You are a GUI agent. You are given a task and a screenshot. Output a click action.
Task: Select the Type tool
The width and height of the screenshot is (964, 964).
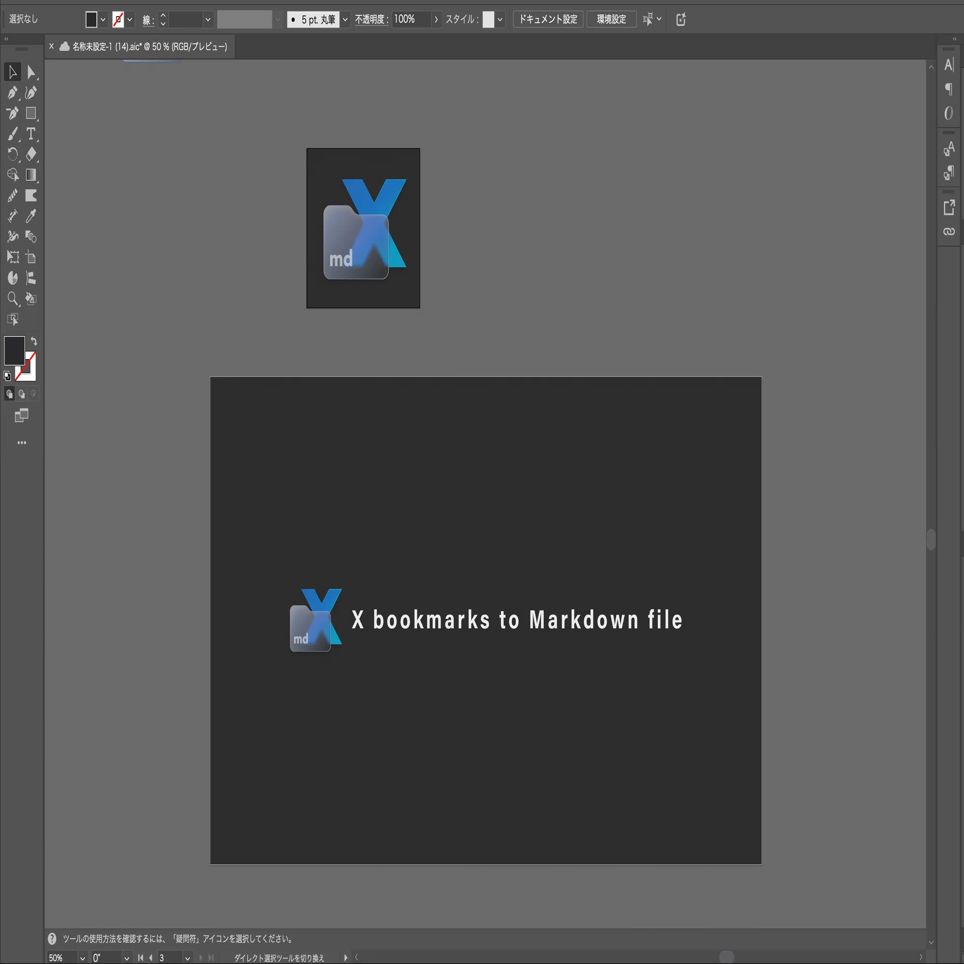(x=31, y=134)
